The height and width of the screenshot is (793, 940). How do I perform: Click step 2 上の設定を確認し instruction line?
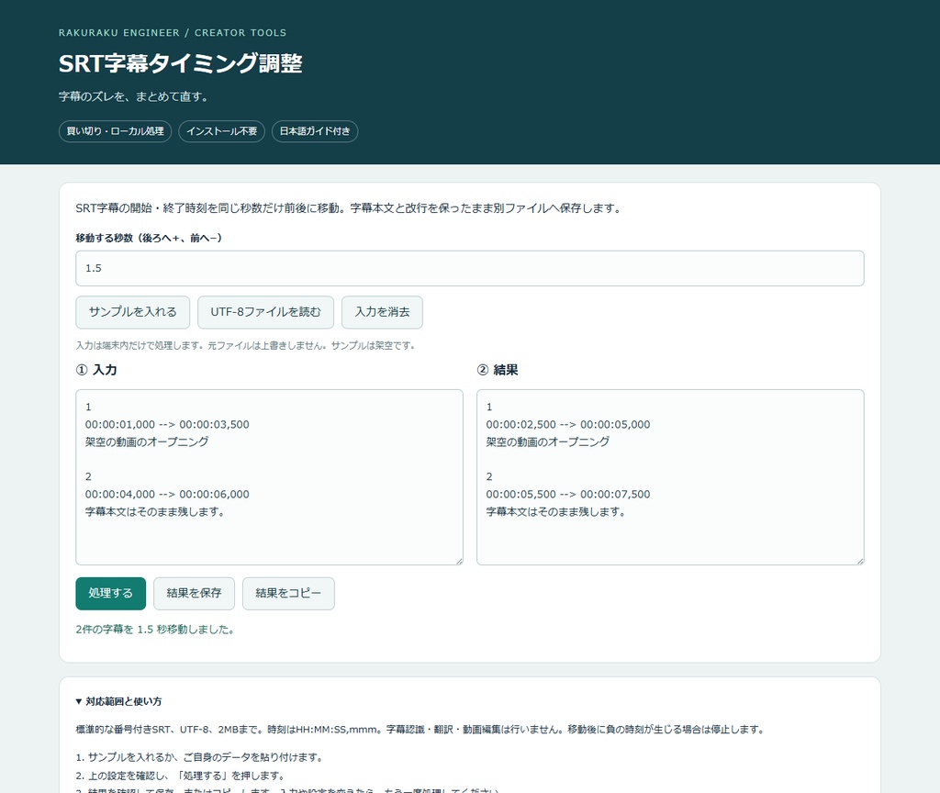click(x=180, y=776)
